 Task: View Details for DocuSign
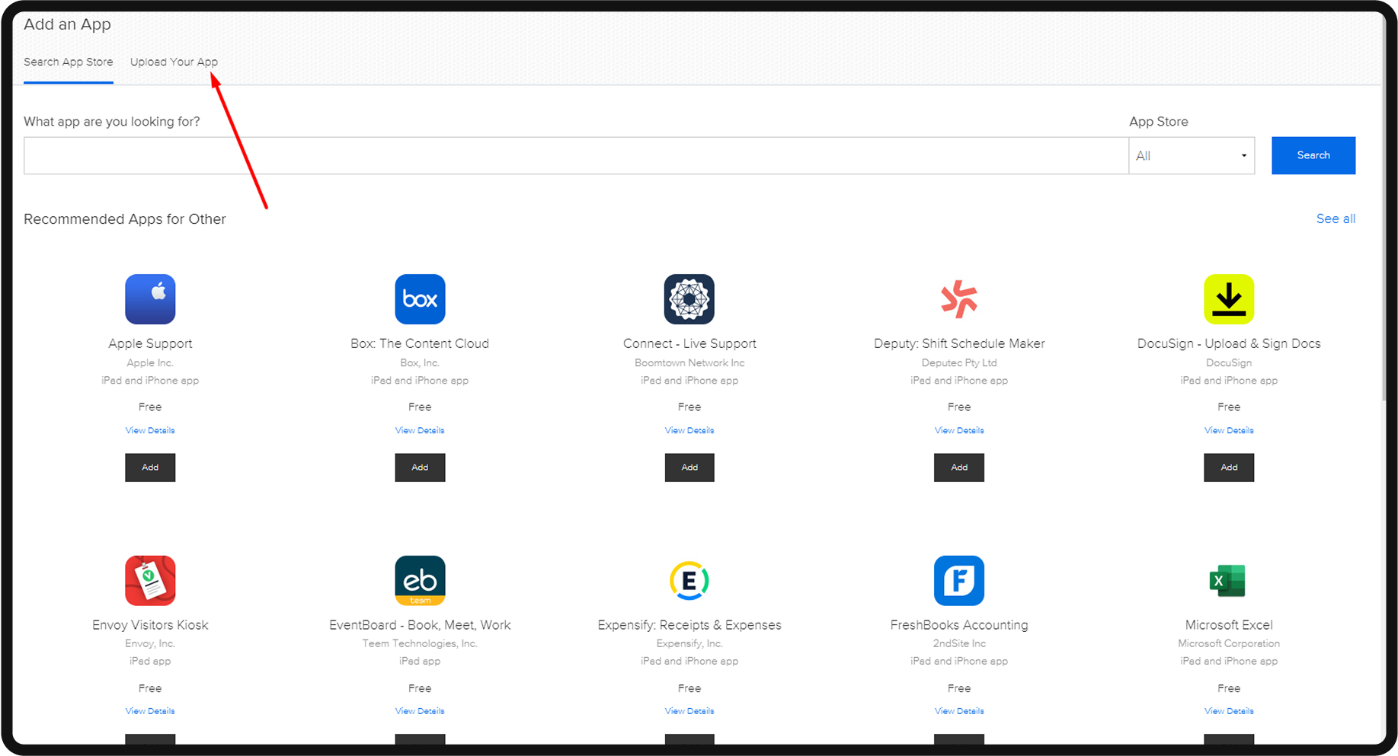pos(1229,431)
